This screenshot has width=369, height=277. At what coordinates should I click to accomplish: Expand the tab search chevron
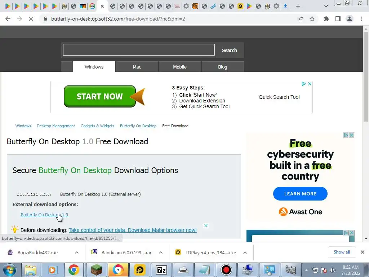click(x=326, y=6)
